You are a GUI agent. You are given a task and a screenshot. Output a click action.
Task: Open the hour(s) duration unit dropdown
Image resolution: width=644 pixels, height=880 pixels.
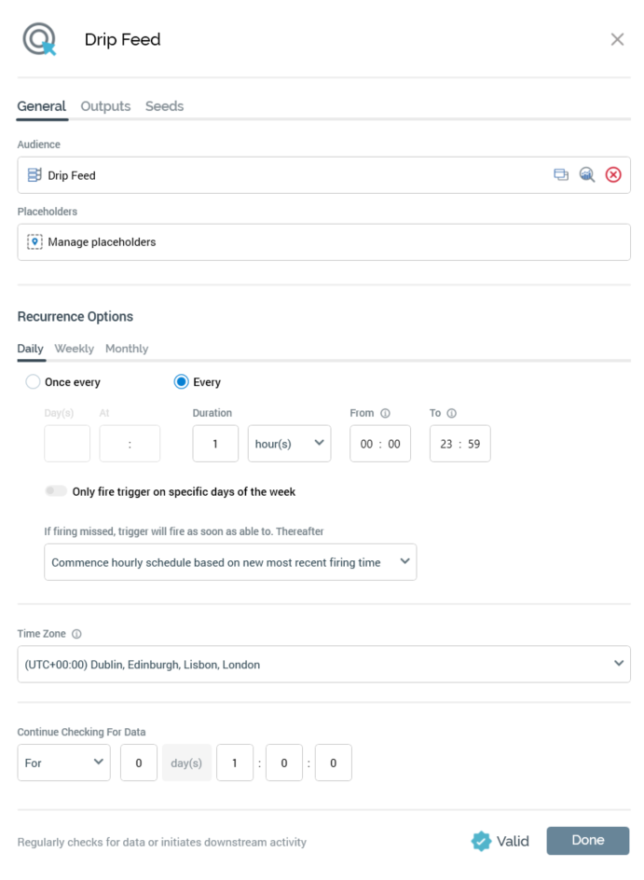pyautogui.click(x=289, y=444)
